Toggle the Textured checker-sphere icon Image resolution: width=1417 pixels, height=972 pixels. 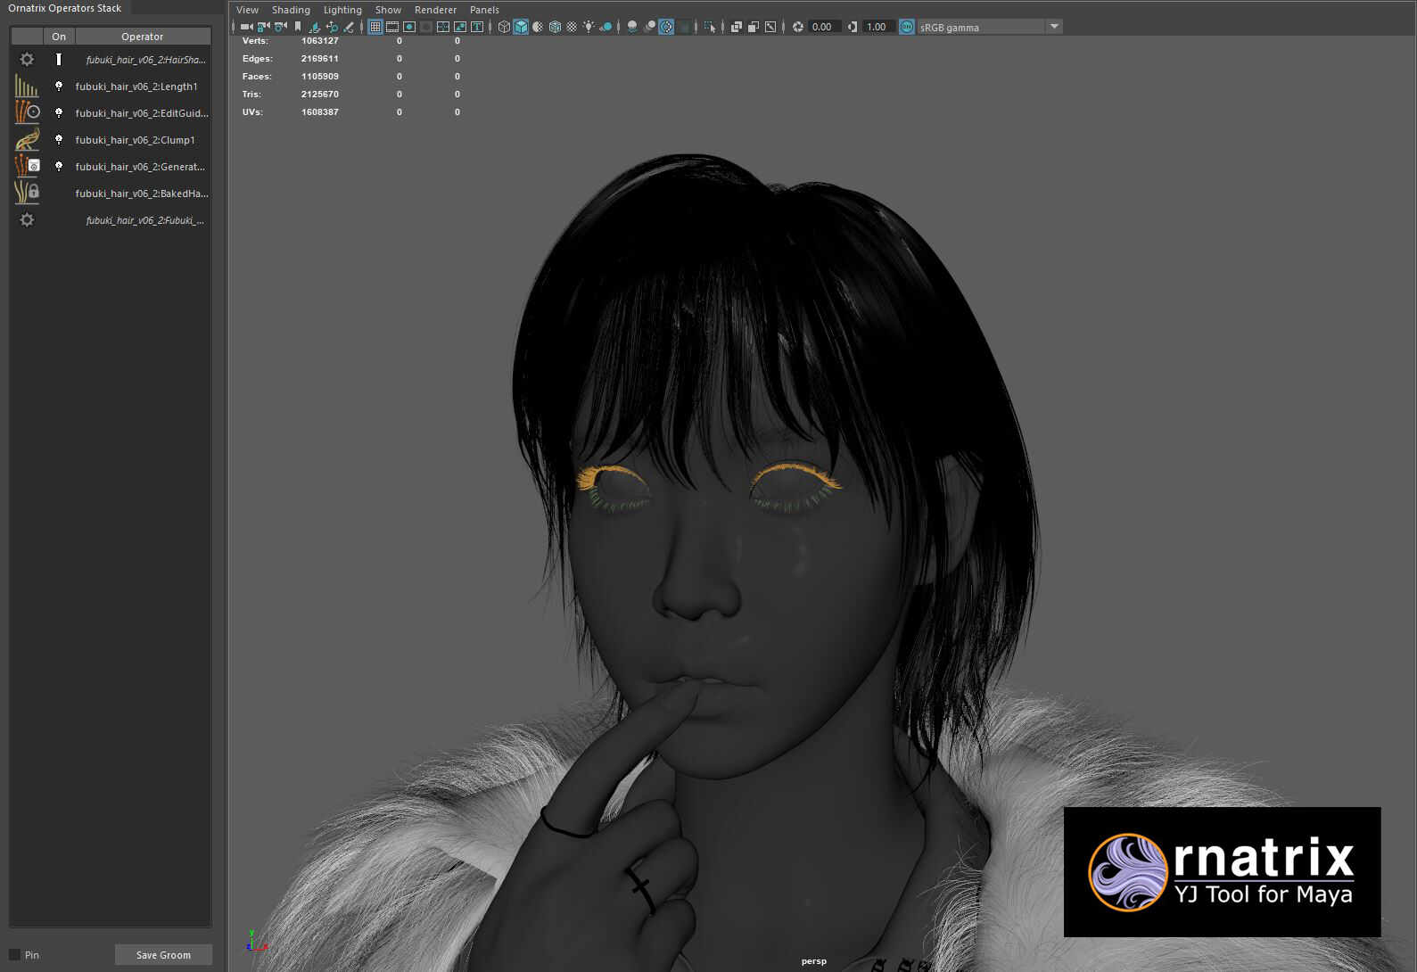[x=572, y=27]
